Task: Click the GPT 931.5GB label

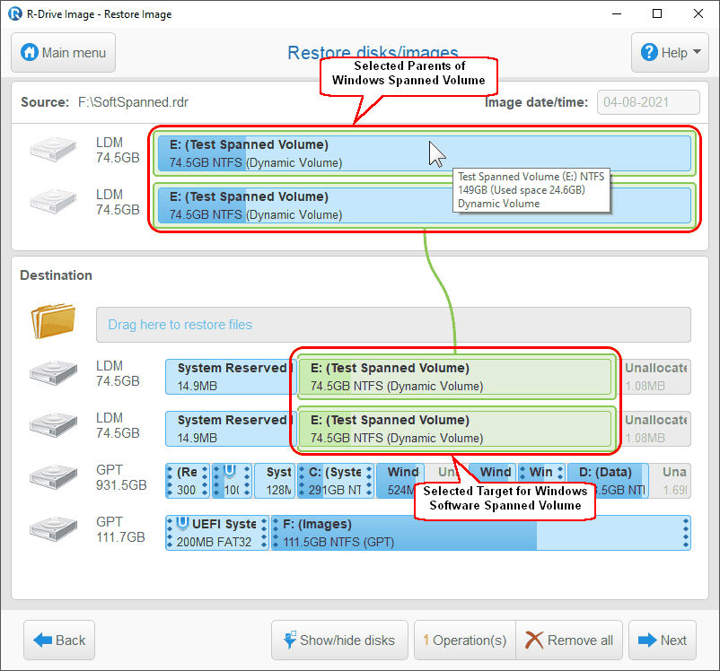Action: point(121,477)
